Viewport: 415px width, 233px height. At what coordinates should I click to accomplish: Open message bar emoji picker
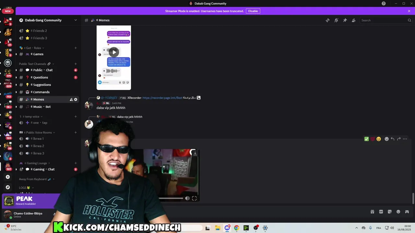(x=398, y=212)
